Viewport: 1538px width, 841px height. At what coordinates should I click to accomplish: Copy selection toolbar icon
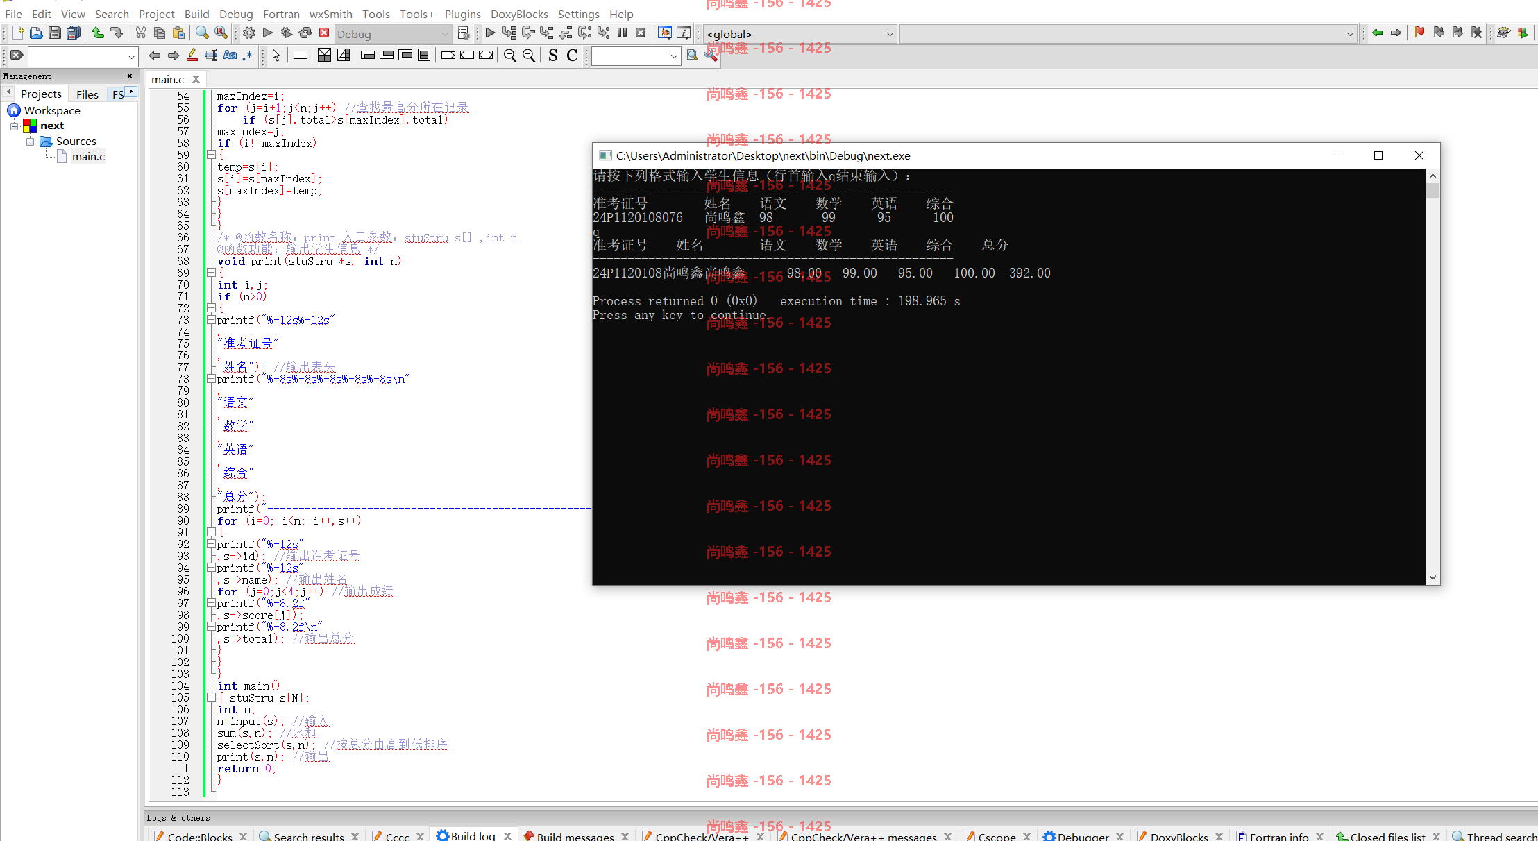(159, 33)
